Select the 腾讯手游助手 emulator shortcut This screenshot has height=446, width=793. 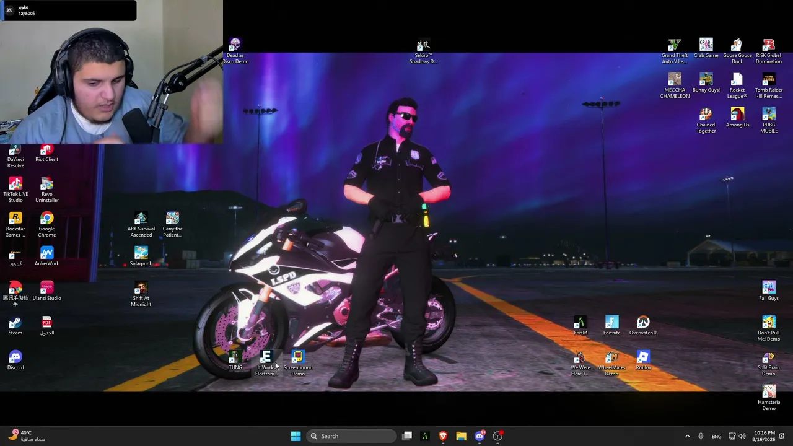coord(15,294)
